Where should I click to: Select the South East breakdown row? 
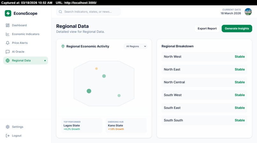(x=204, y=108)
